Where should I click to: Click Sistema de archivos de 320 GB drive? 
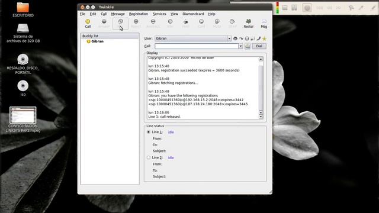23,33
